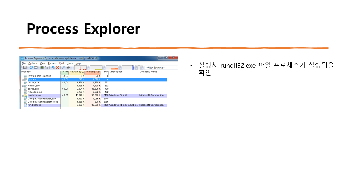
Task: Open the Find menu
Action: [x=62, y=63]
